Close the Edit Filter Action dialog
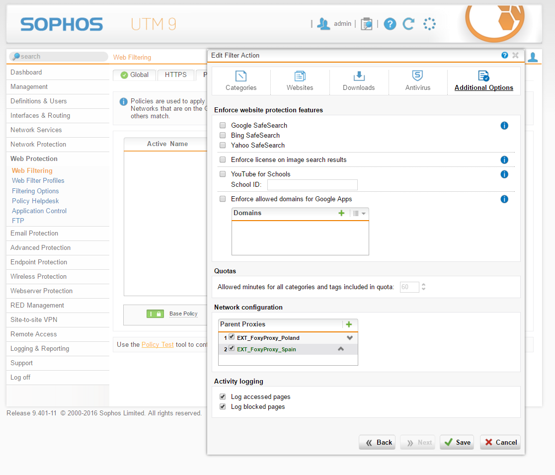The image size is (555, 475). [x=515, y=55]
